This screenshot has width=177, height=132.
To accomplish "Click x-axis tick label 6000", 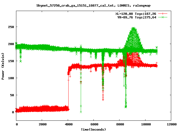I will [x=94, y=124].
